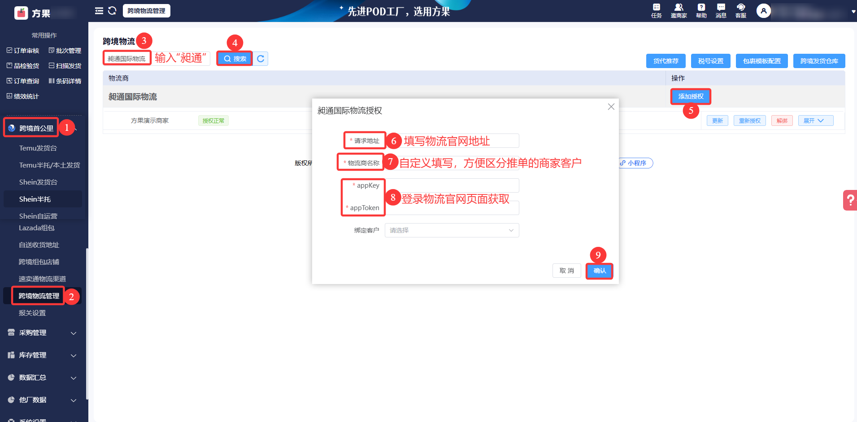The width and height of the screenshot is (857, 422).
Task: Click 重新授权 on 方果演示商家 row
Action: pos(750,121)
